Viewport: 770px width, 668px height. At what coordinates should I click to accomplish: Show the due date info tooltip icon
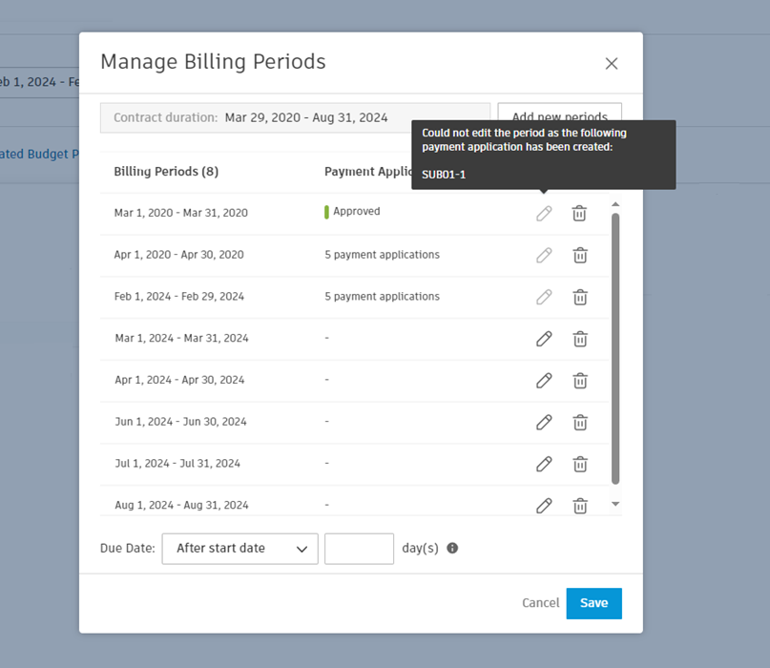(452, 549)
